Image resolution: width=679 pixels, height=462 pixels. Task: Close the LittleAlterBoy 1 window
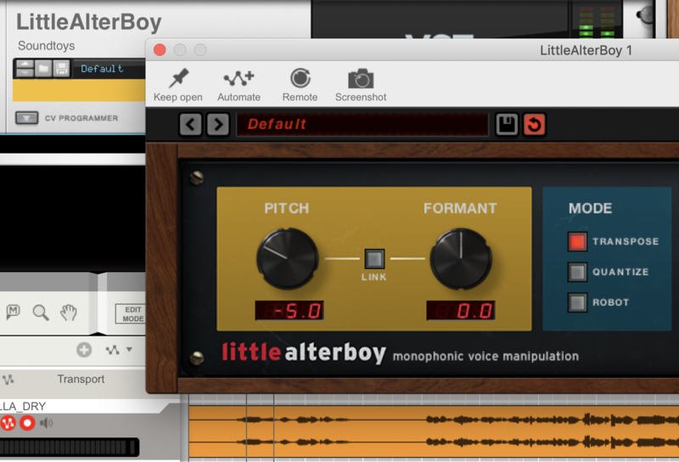[x=160, y=50]
